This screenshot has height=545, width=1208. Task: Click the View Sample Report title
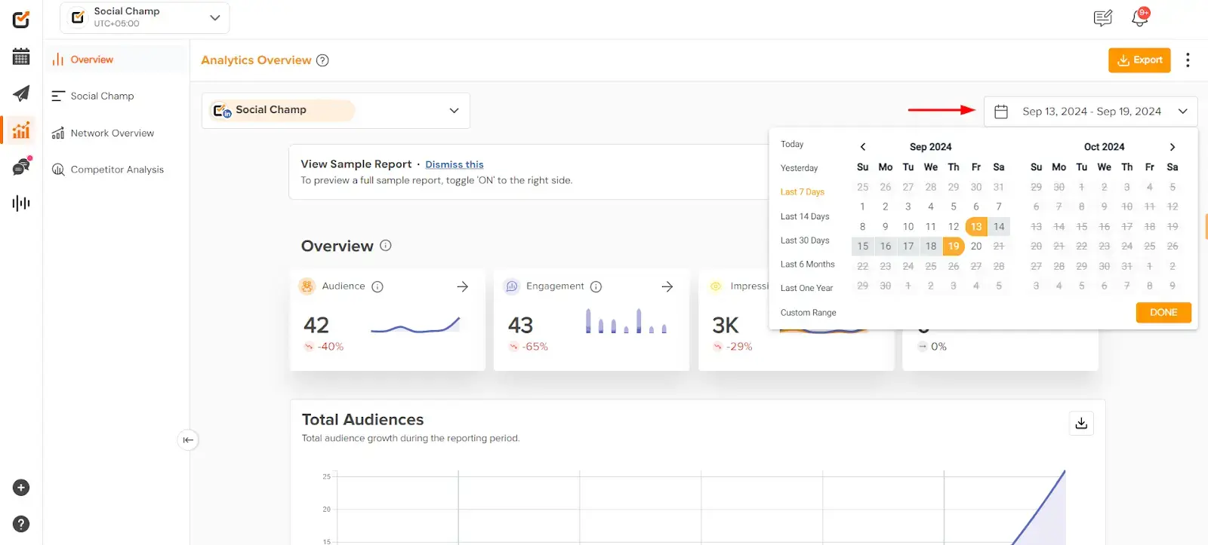coord(356,164)
